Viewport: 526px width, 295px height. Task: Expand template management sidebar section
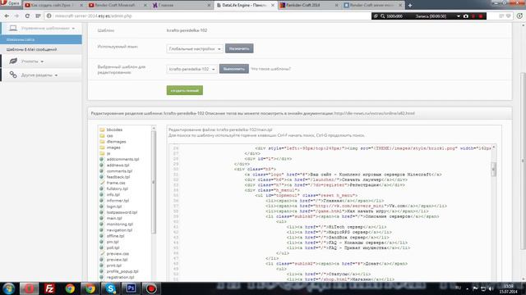[41, 28]
